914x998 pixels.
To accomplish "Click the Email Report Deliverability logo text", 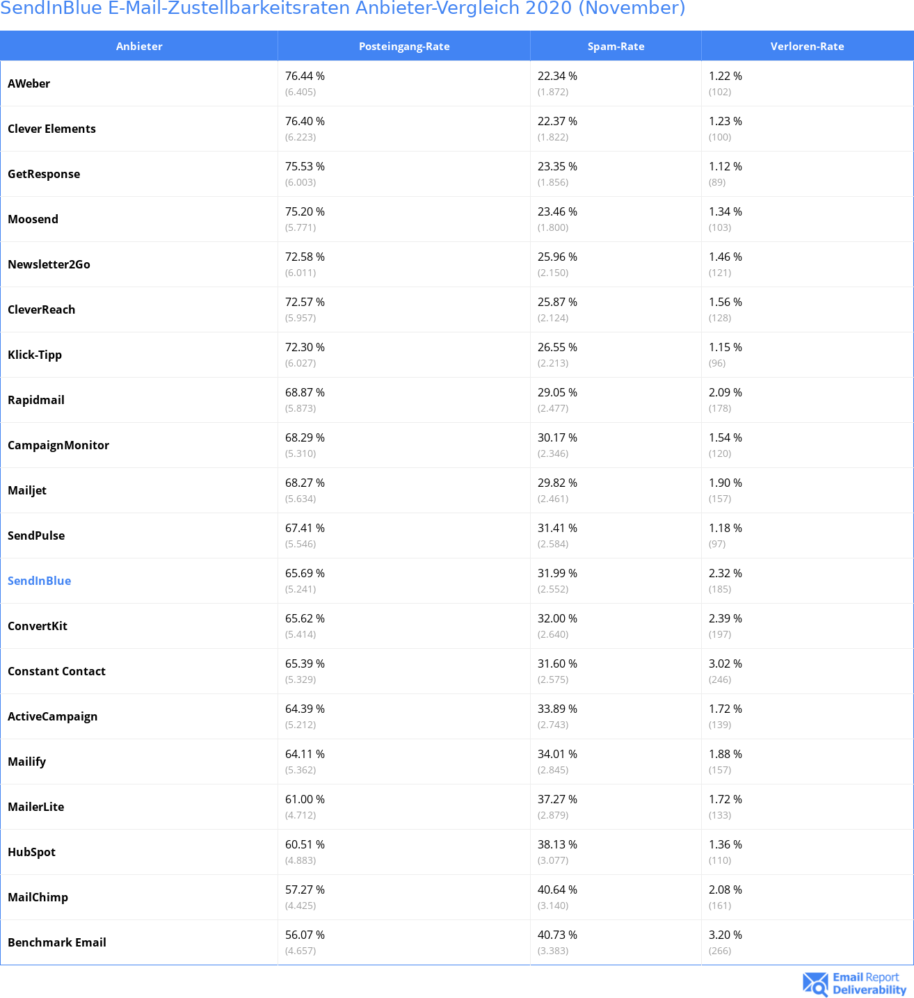I will tap(869, 983).
